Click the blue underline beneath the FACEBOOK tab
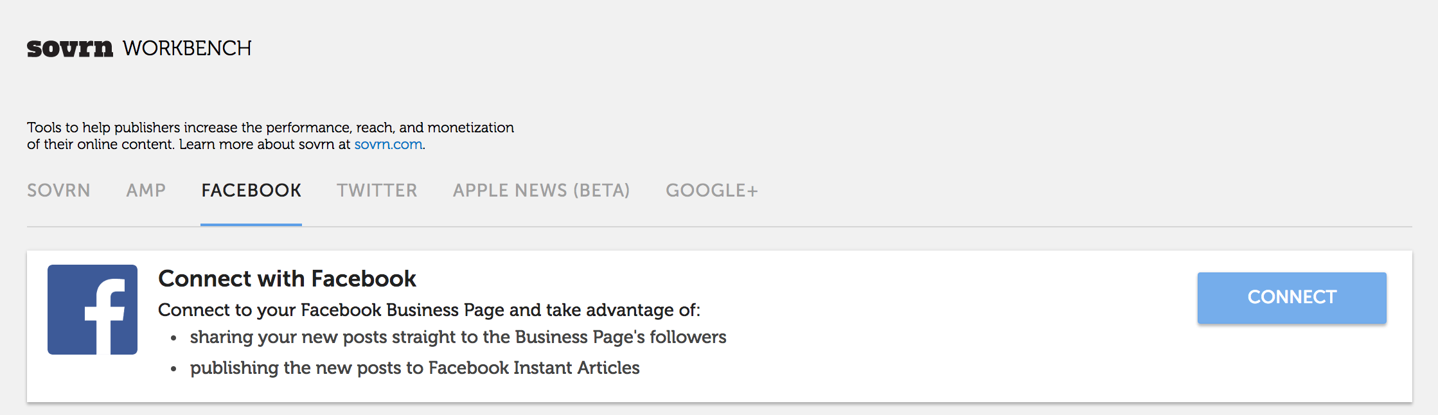Screen dimensions: 1438x415 click(x=251, y=225)
